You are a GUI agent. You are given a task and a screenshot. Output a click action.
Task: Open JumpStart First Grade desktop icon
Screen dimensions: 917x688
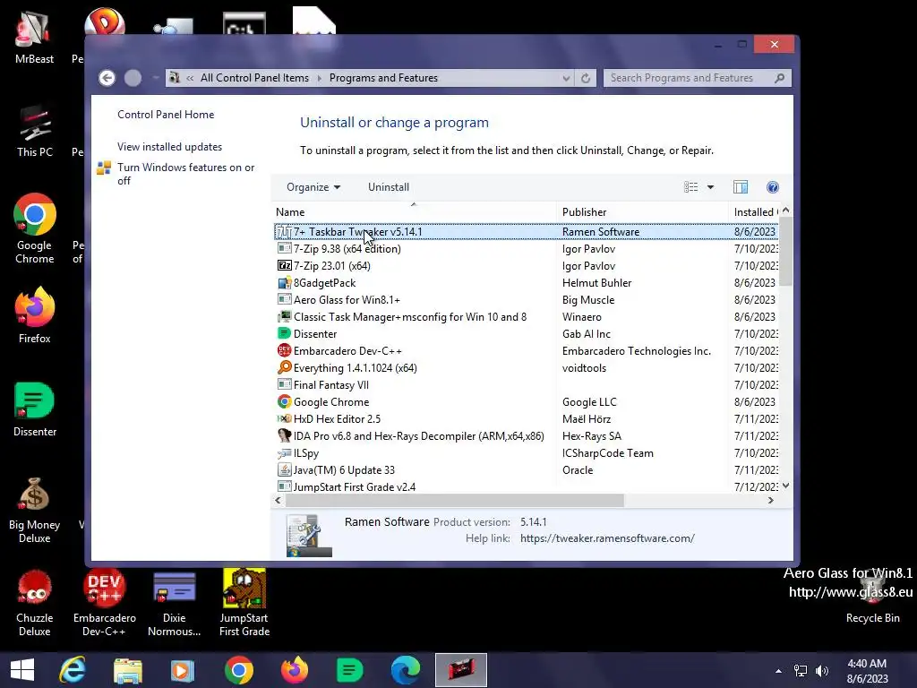point(244,603)
